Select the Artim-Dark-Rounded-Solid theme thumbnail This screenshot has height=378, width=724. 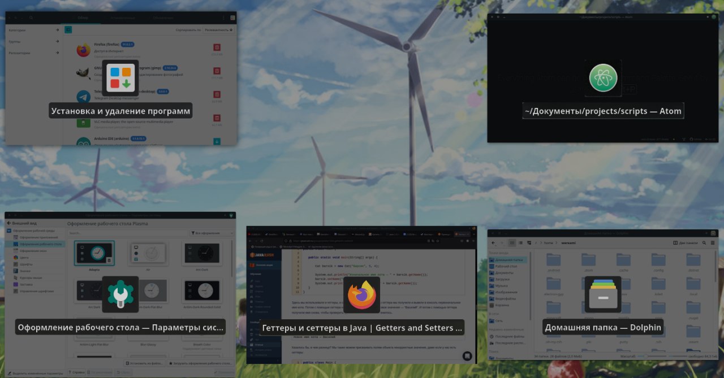[202, 292]
